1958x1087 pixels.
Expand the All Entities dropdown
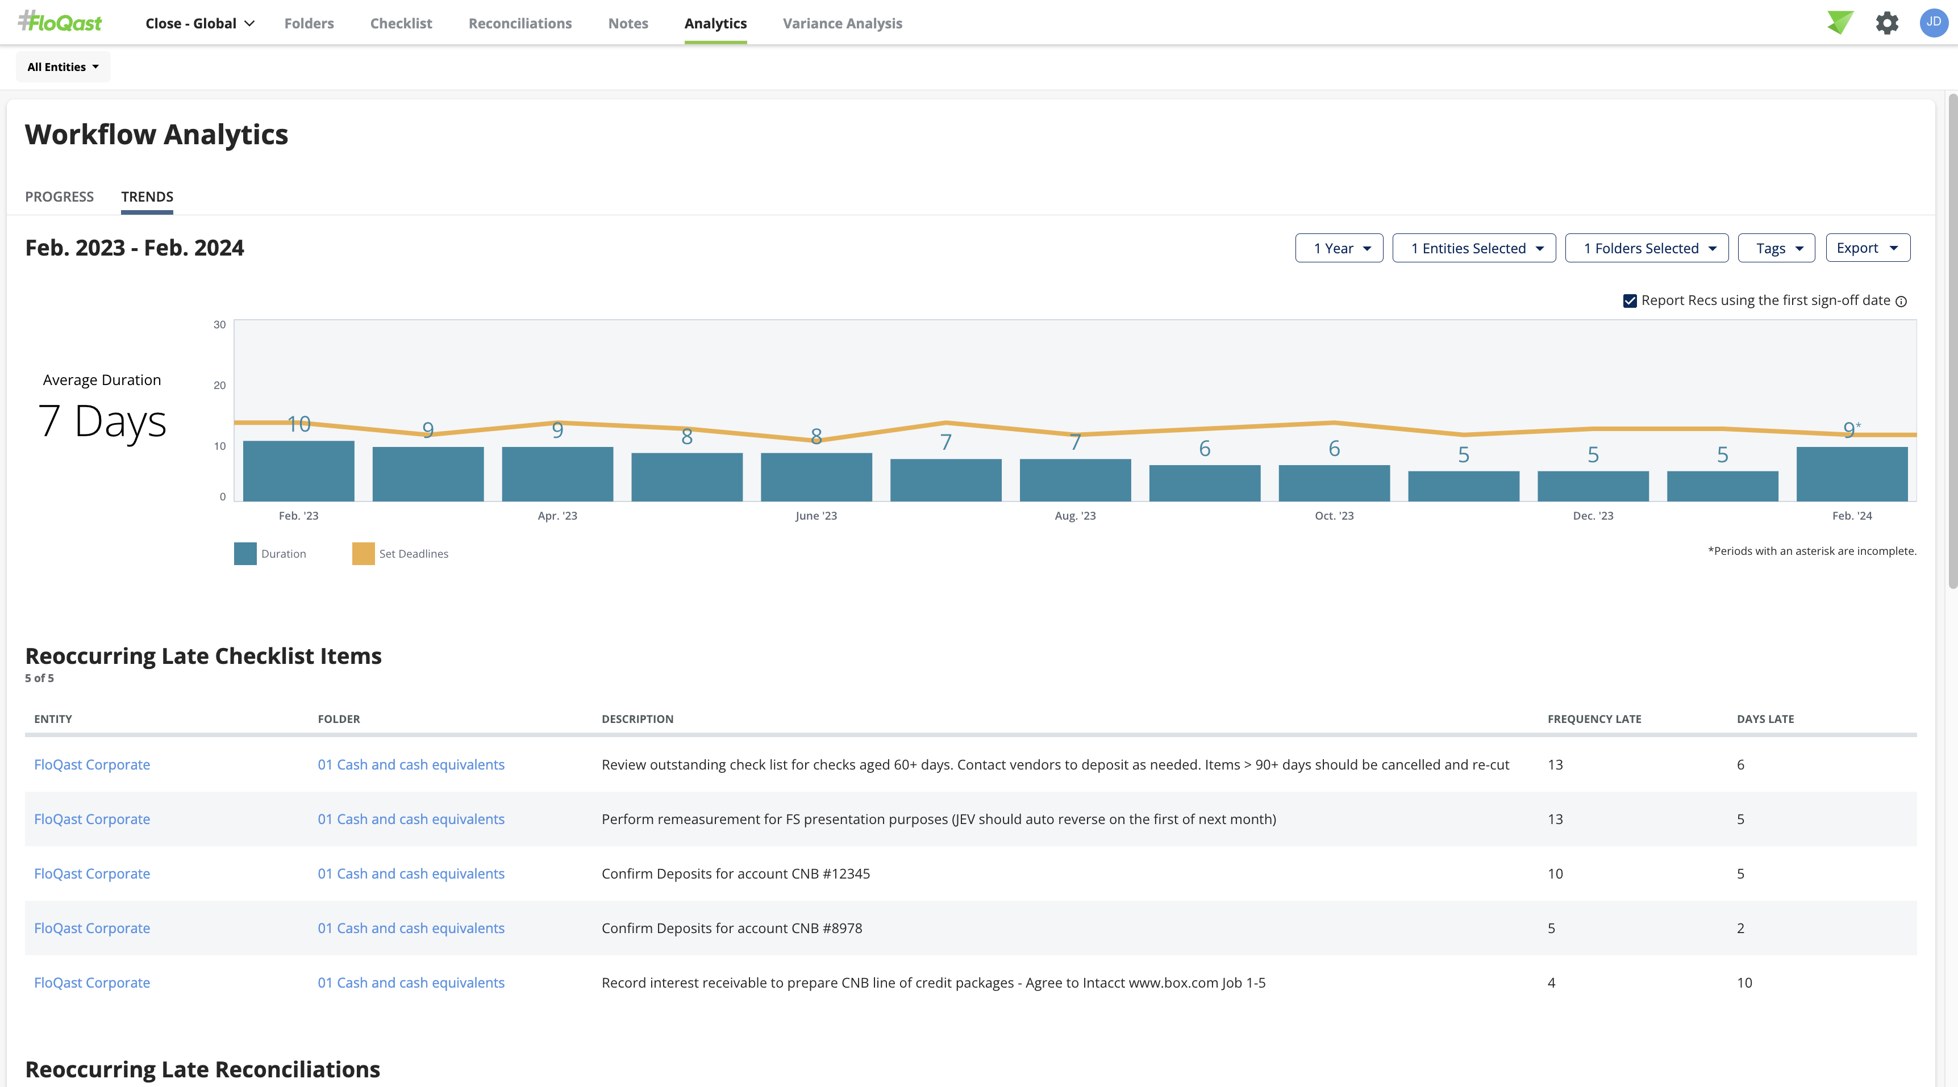63,67
